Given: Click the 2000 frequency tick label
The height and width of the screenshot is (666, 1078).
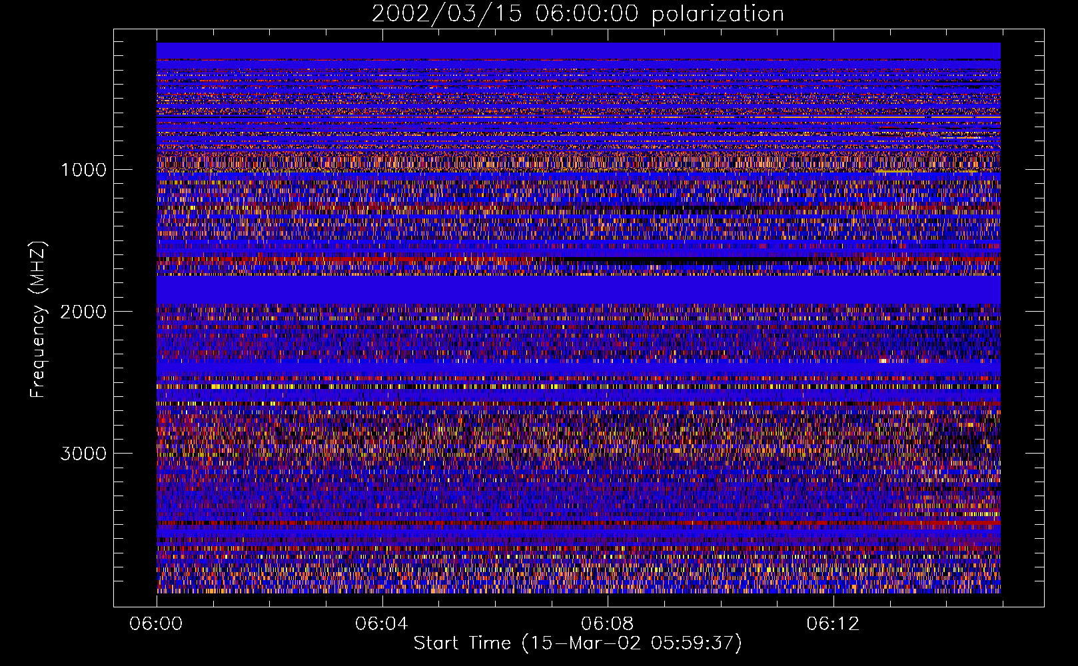Looking at the screenshot, I should pyautogui.click(x=83, y=311).
